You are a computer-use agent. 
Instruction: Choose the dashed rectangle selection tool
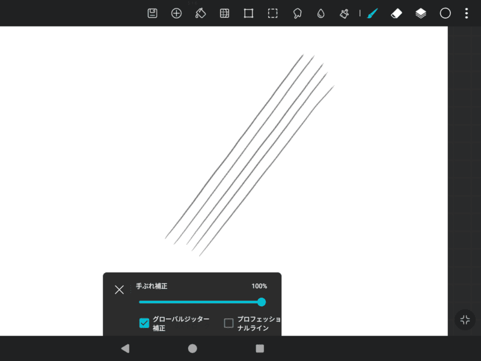tap(272, 13)
